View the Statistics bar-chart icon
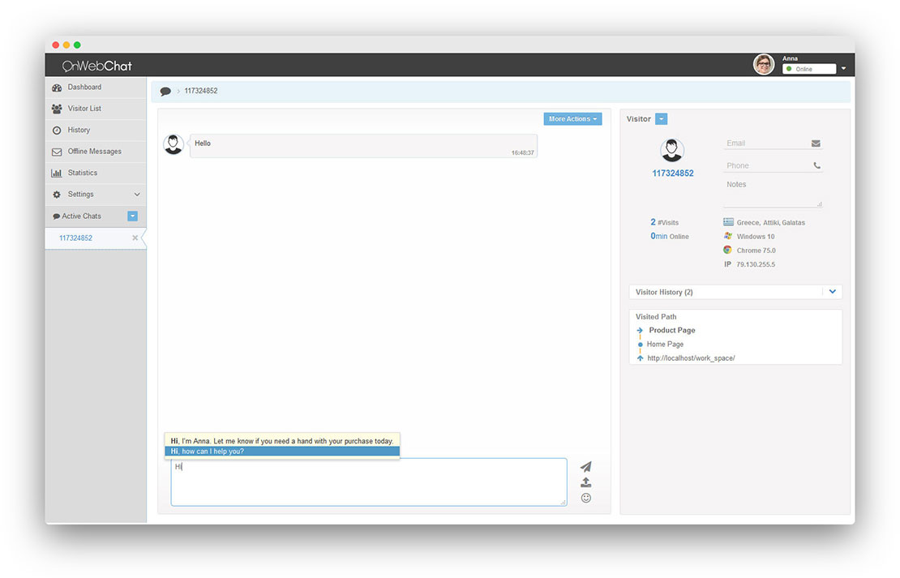Viewport: 900px width, 578px height. tap(57, 173)
